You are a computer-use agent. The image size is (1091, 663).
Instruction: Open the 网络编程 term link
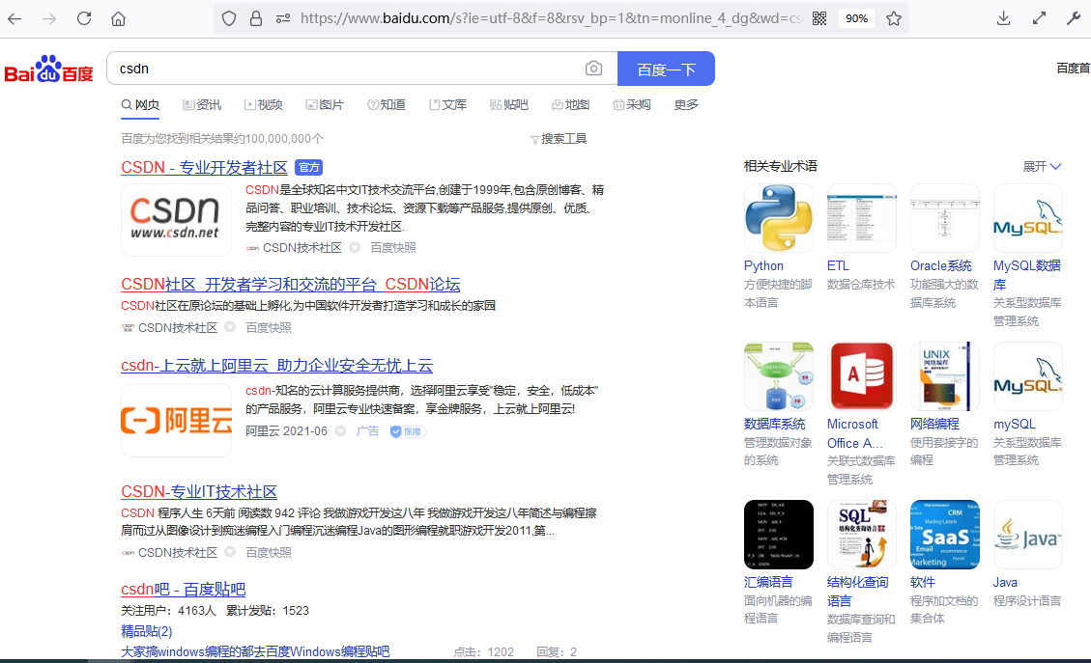click(x=934, y=424)
